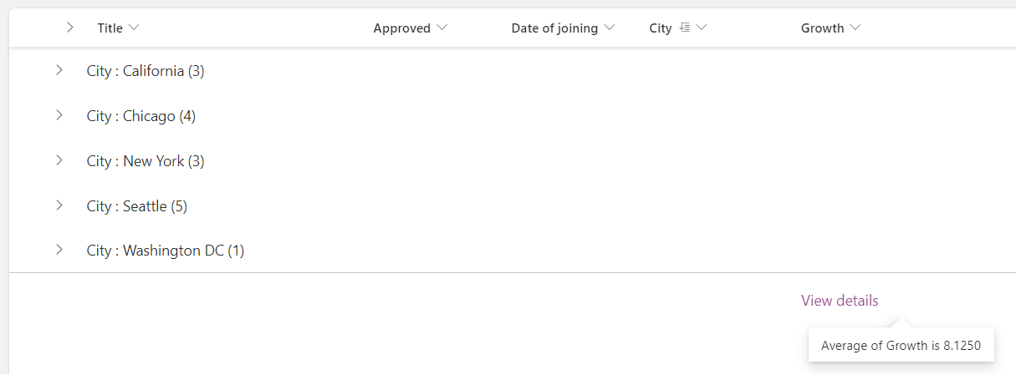The height and width of the screenshot is (375, 1016).
Task: Click the chevron icon beside Chicago group
Action: tap(59, 116)
